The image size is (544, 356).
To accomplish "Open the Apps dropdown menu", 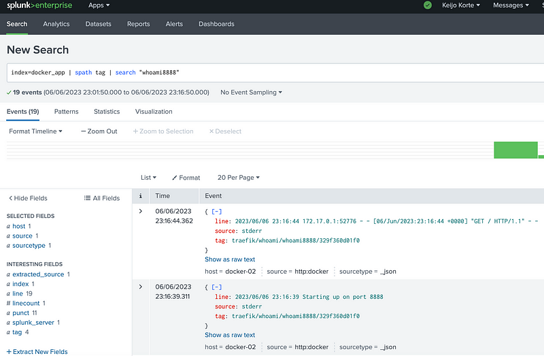I will pos(99,5).
